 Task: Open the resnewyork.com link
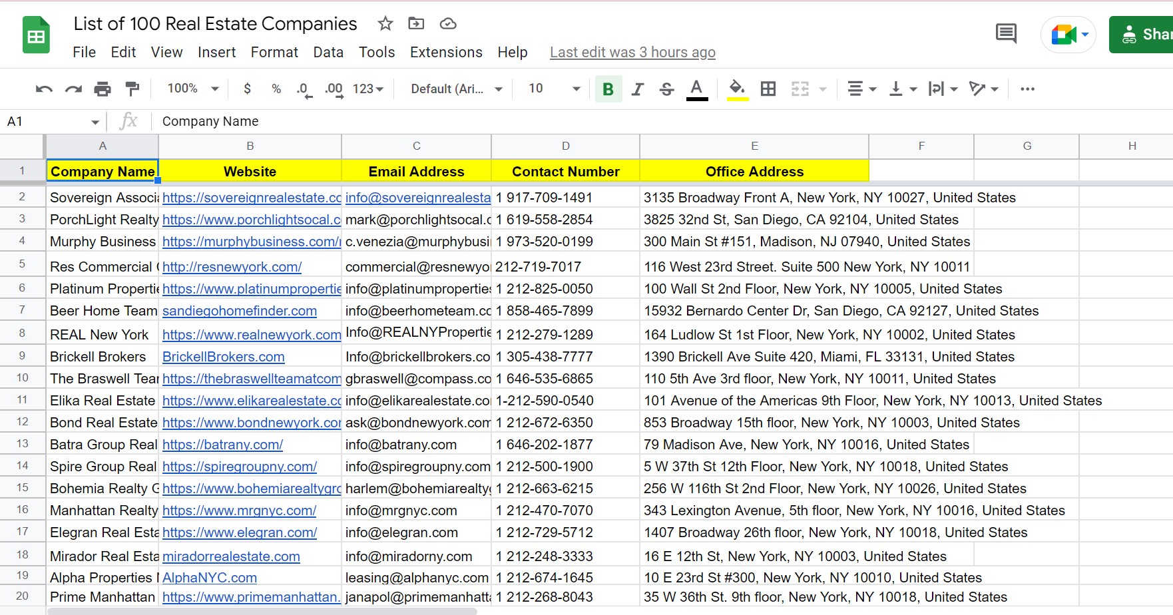tap(232, 267)
